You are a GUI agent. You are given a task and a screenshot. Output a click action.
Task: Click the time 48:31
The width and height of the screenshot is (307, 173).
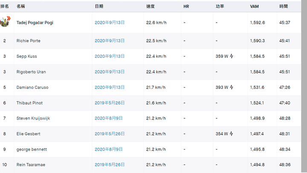(284, 134)
